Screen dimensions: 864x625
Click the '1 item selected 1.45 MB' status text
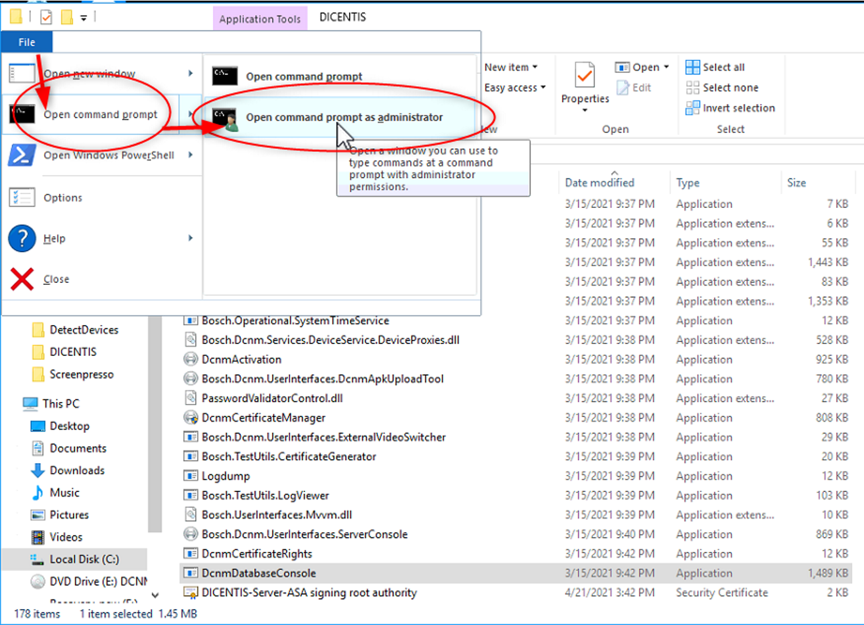click(x=138, y=614)
